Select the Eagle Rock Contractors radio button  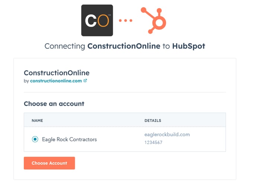point(35,140)
